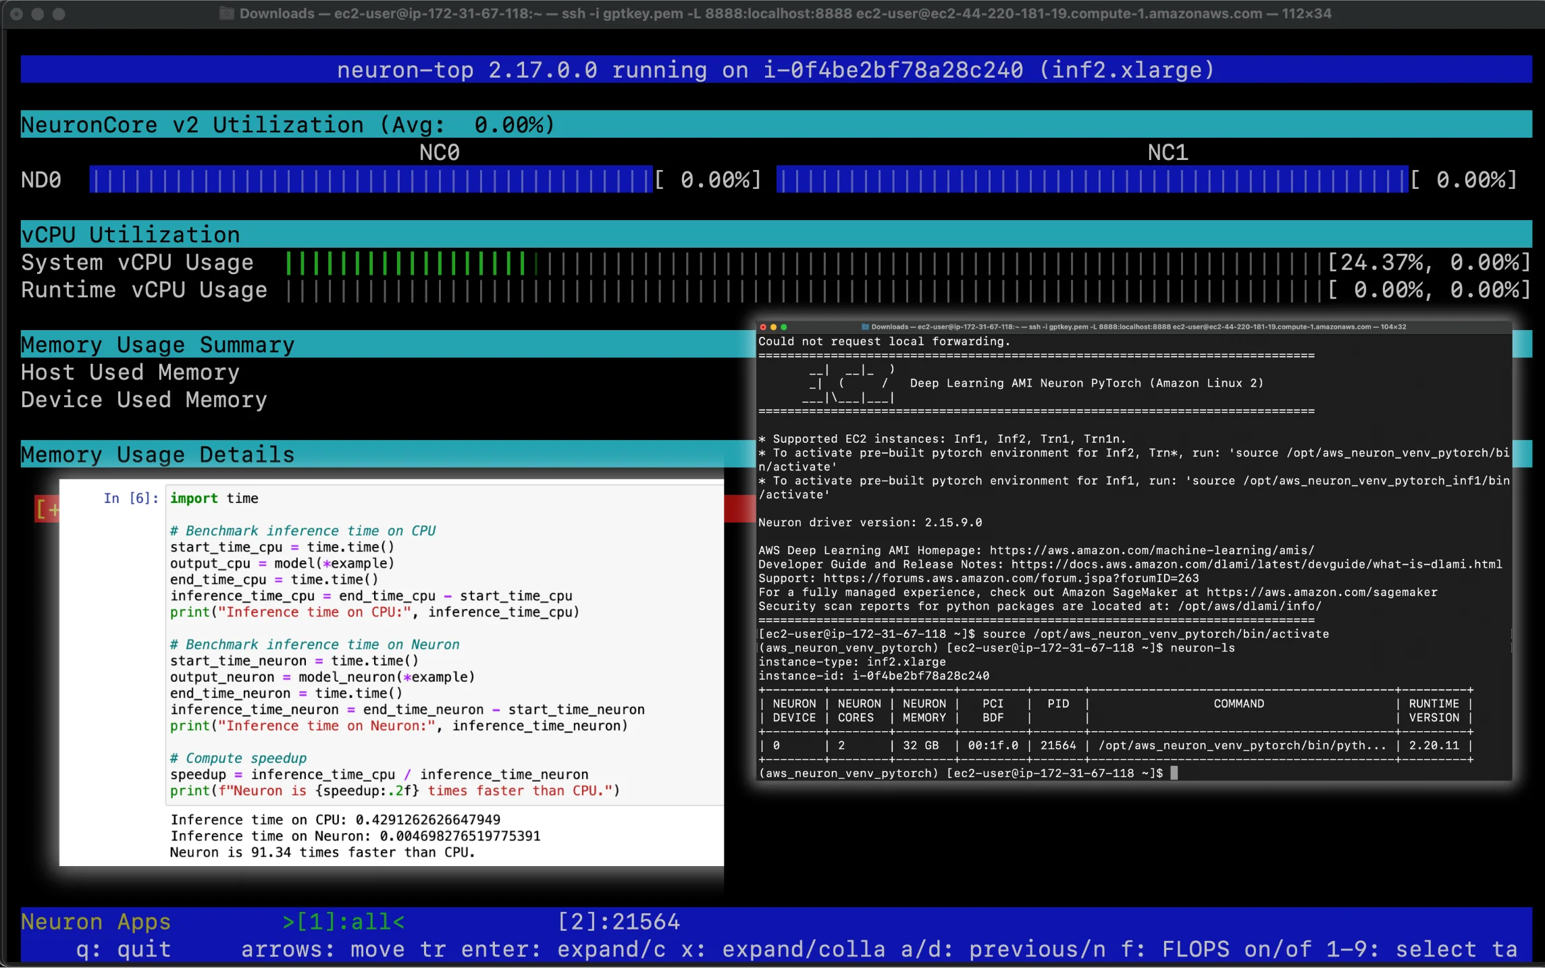This screenshot has height=968, width=1545.
Task: Close the small overlay terminal window with its red button
Action: pyautogui.click(x=763, y=327)
